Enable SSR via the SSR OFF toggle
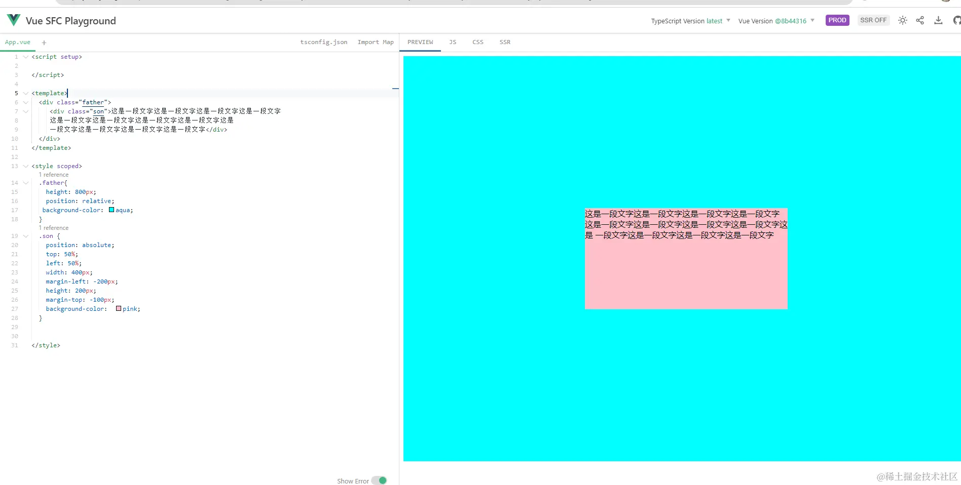This screenshot has width=961, height=485. pos(873,20)
